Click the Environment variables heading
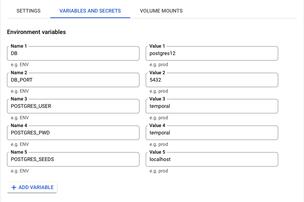The width and height of the screenshot is (304, 202). tap(37, 32)
